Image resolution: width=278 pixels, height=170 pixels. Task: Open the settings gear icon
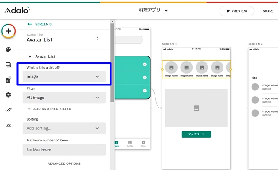click(8, 95)
